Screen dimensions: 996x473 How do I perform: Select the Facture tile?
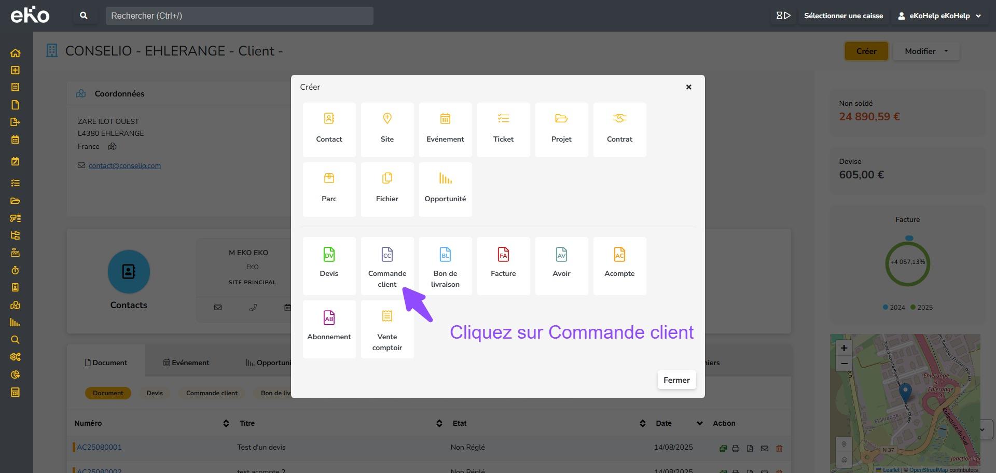[x=503, y=266]
